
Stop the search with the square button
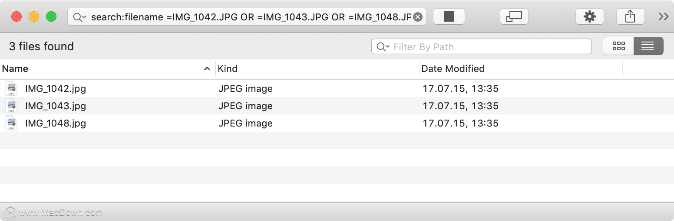coord(449,16)
